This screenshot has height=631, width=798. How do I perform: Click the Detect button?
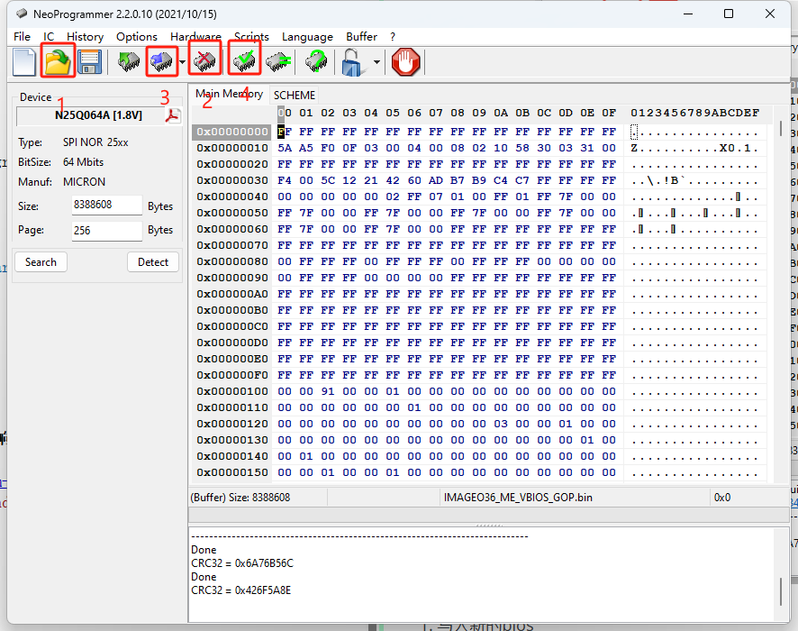pos(153,262)
